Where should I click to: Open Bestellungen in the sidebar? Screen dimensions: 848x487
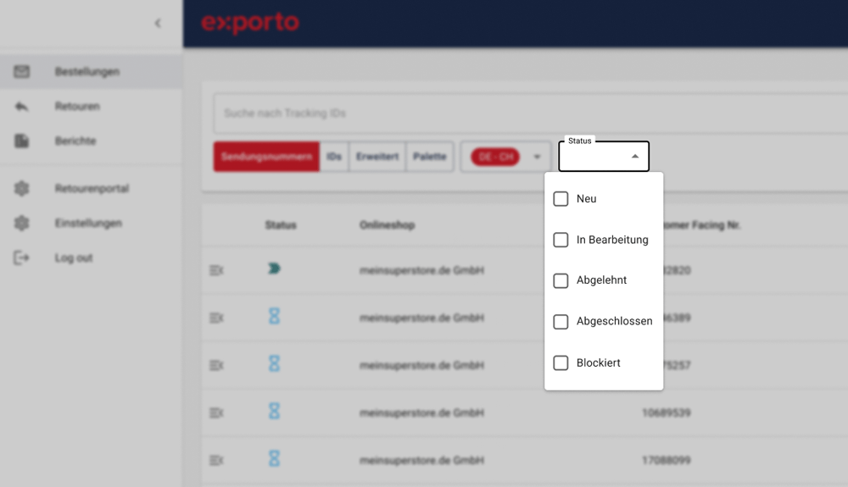coord(91,71)
